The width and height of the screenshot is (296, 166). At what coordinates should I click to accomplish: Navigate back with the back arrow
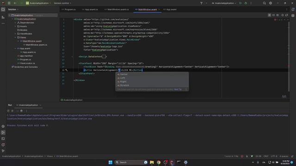click(x=15, y=3)
